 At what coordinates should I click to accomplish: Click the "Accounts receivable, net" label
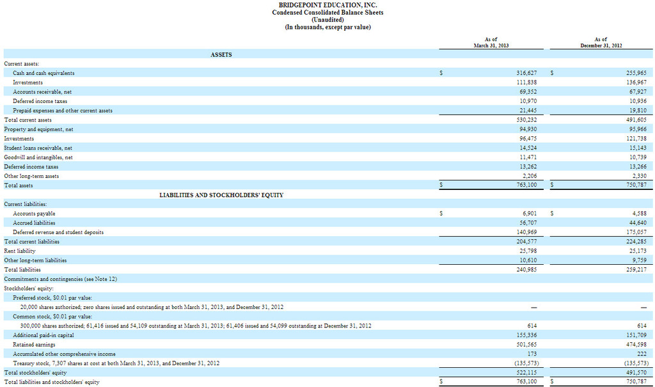coord(42,92)
